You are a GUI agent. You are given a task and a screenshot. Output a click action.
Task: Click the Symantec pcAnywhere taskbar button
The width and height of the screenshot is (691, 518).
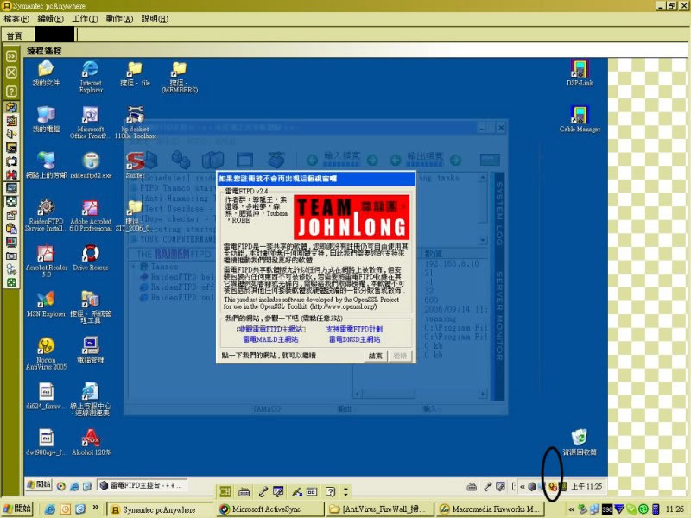pos(160,509)
